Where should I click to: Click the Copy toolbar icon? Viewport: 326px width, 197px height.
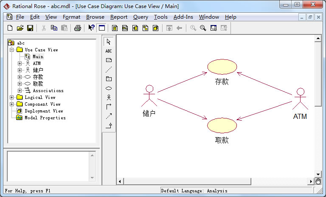click(54, 28)
